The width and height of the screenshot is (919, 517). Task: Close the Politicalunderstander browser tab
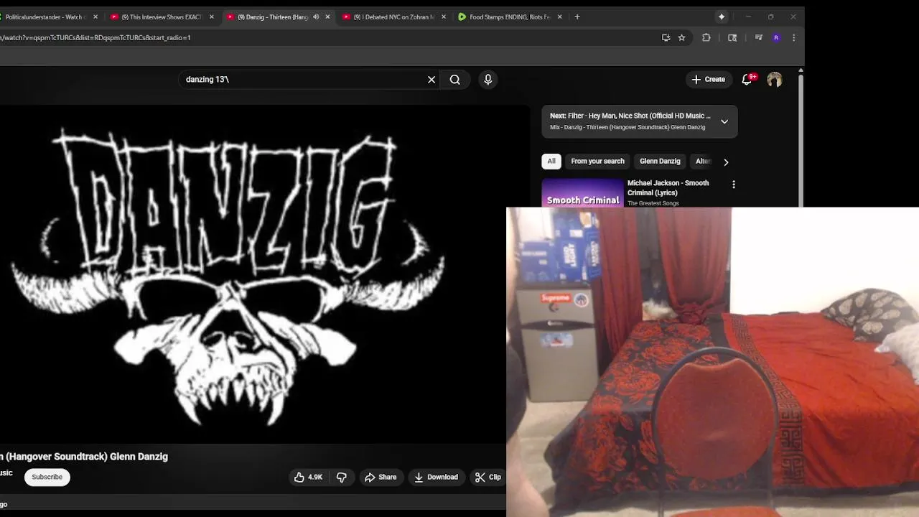tap(95, 17)
